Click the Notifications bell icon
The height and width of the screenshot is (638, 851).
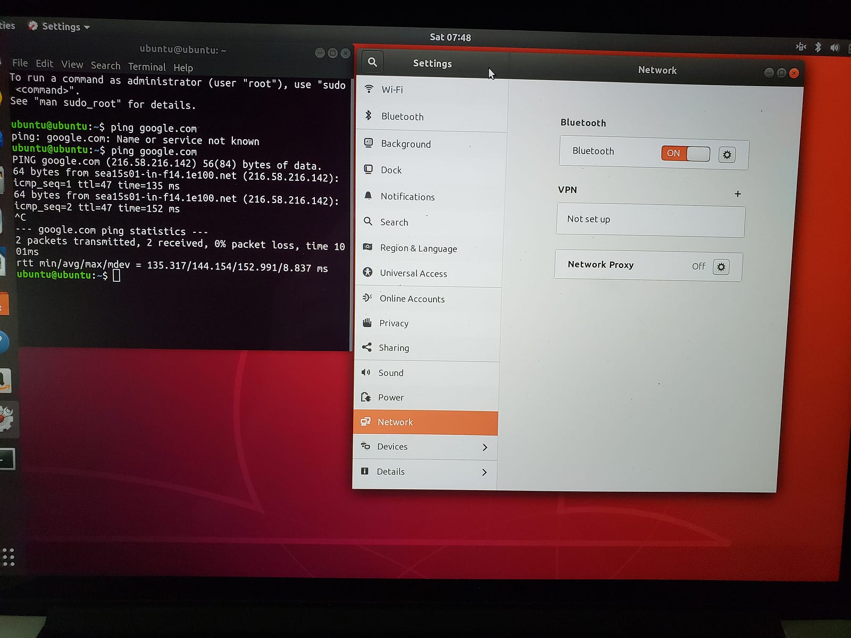(368, 196)
